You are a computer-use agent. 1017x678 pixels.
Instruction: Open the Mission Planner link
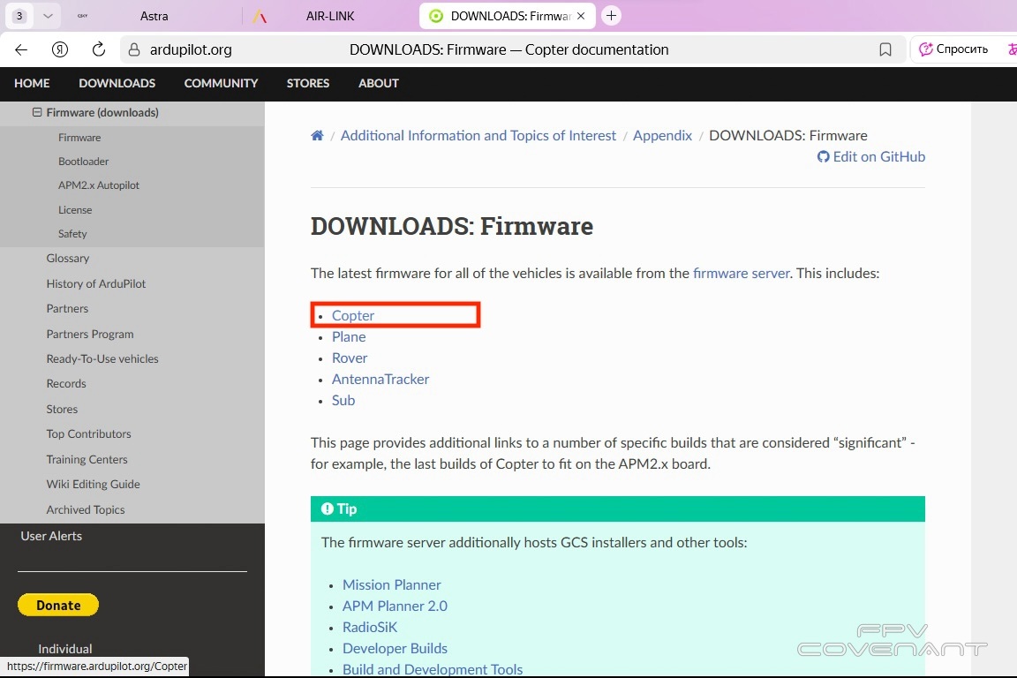tap(391, 584)
